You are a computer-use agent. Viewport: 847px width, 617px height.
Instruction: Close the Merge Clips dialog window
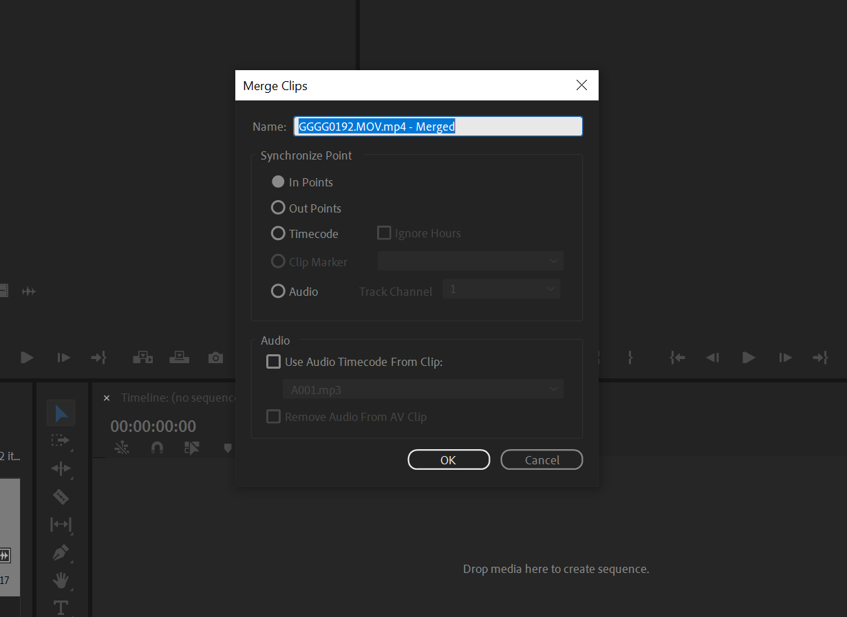581,85
